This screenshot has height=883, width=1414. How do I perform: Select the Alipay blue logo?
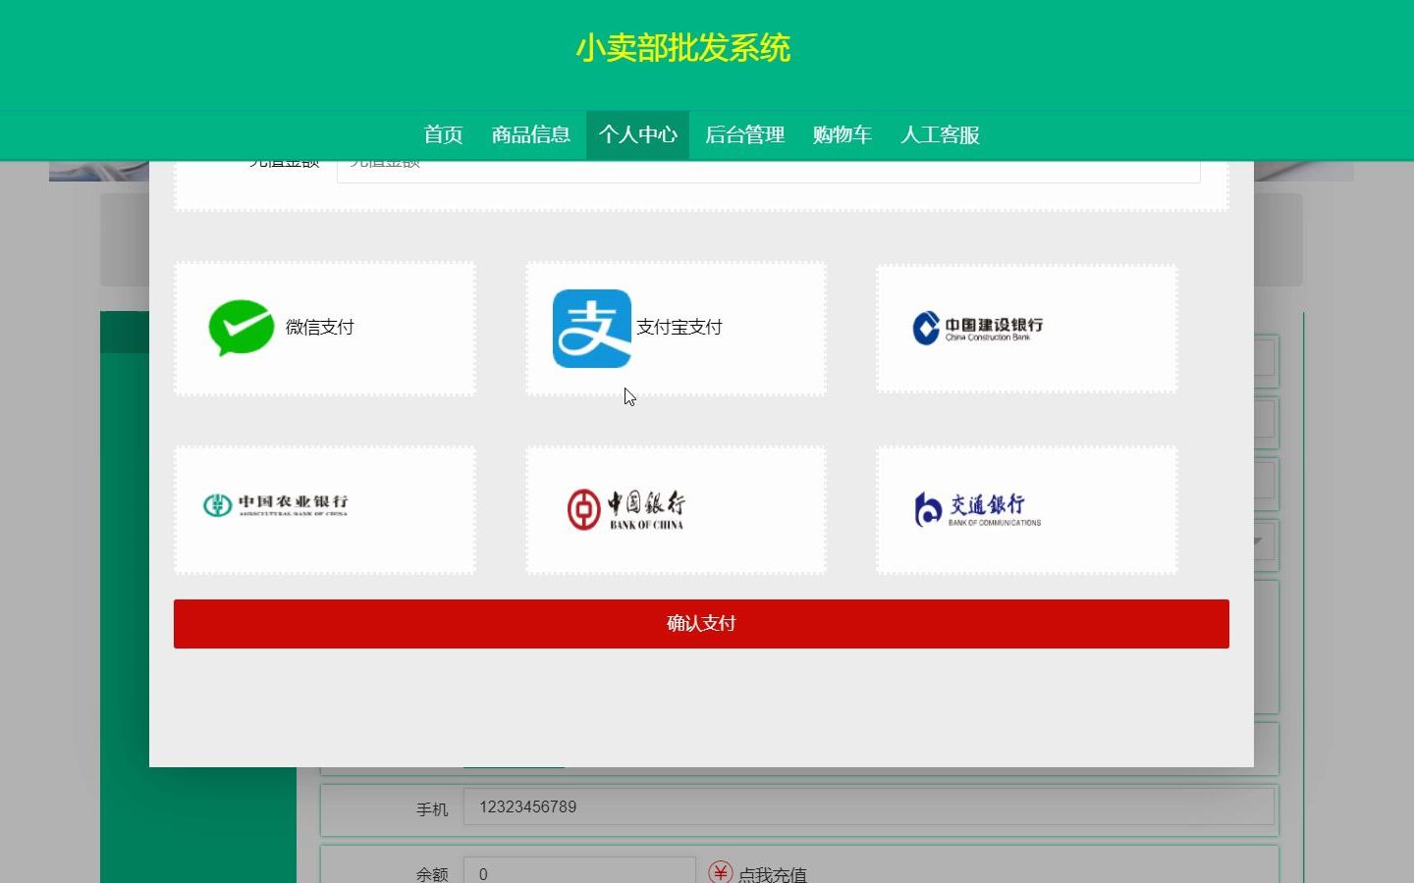[591, 329]
